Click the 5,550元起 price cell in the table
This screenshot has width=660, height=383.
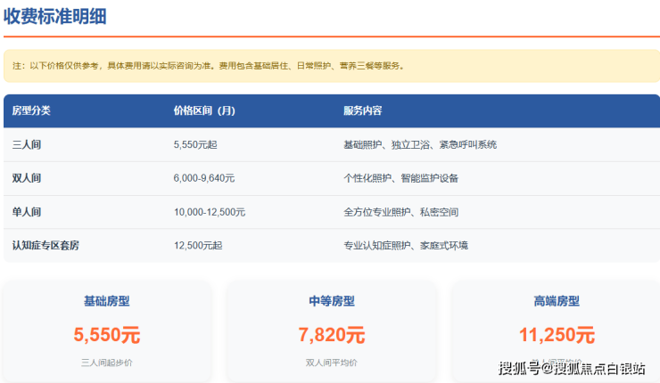tap(197, 144)
